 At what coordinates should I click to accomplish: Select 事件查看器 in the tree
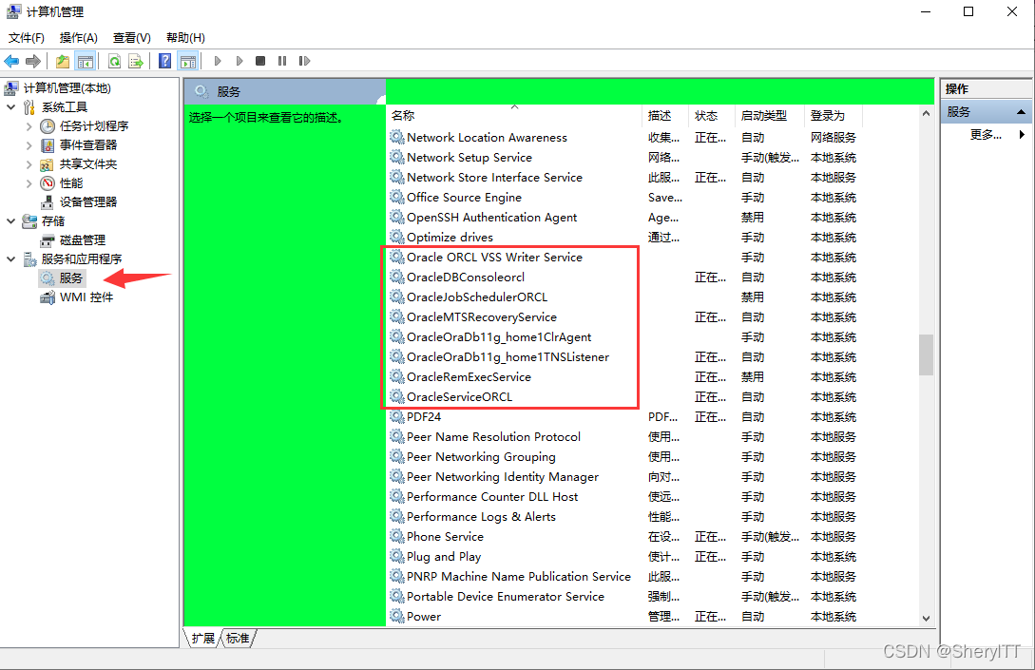(88, 145)
